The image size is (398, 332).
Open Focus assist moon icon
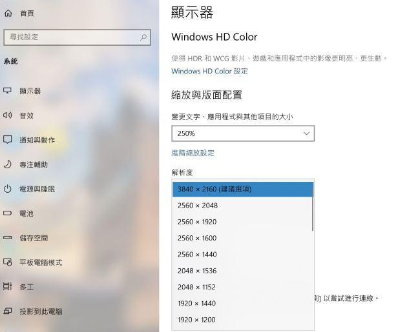[8, 164]
